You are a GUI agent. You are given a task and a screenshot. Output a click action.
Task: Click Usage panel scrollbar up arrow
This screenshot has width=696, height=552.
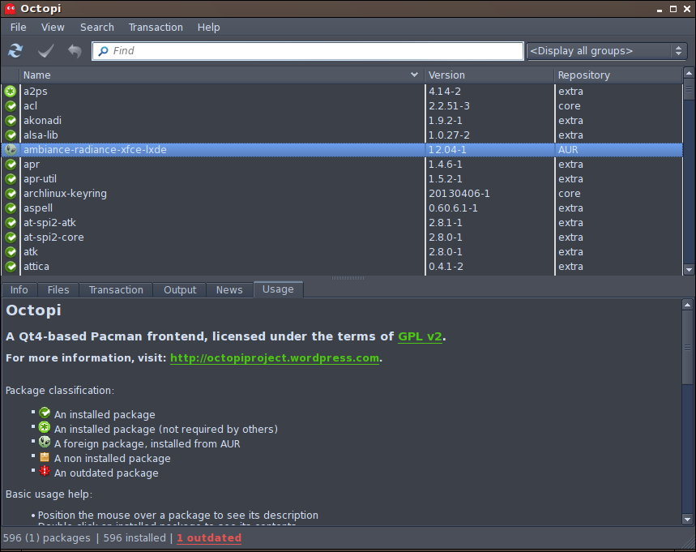(687, 305)
